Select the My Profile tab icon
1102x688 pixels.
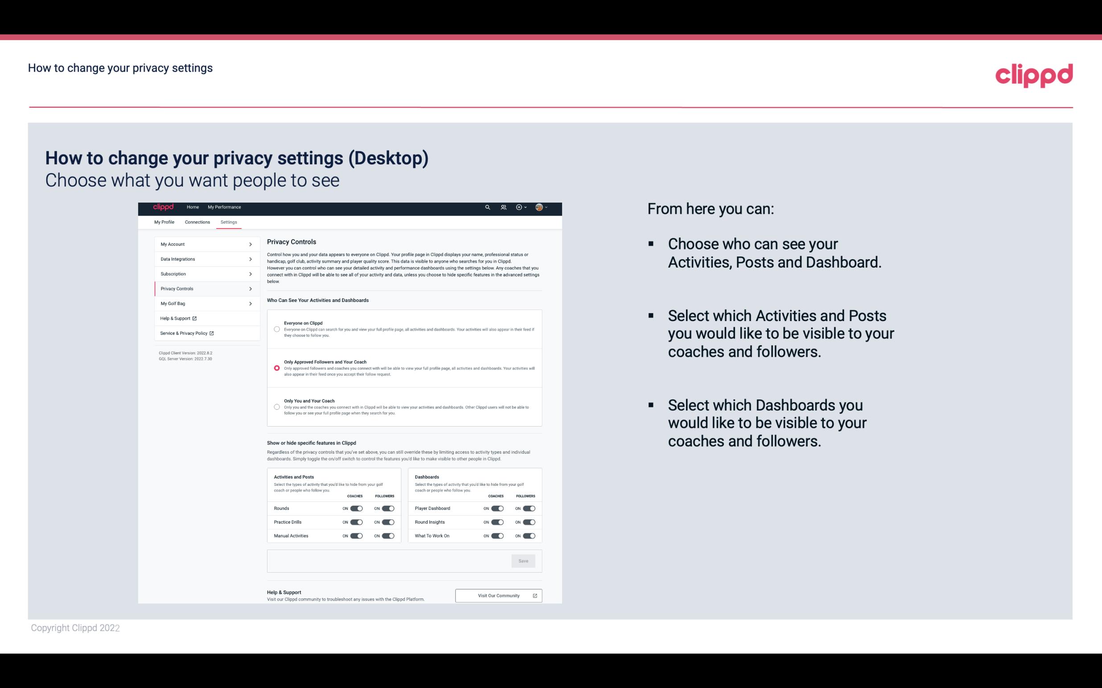point(164,222)
